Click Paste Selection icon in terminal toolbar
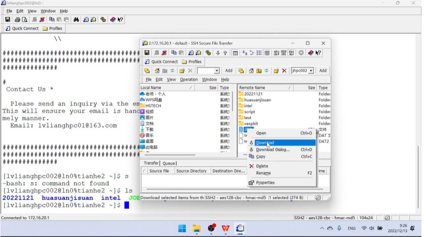 pos(66,20)
